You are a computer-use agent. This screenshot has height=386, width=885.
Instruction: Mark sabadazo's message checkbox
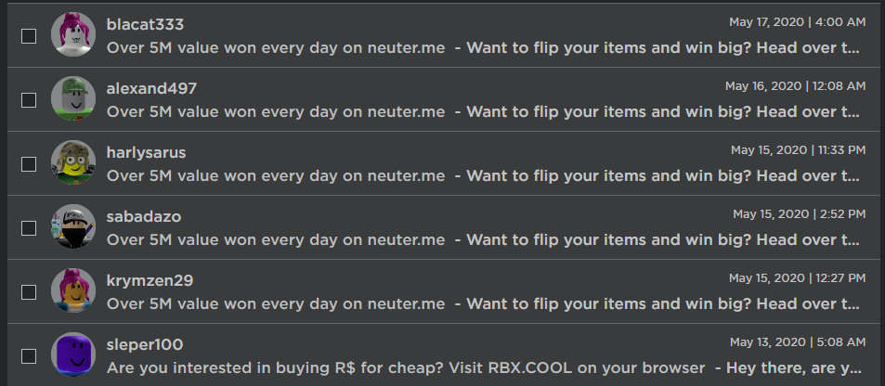pos(29,227)
